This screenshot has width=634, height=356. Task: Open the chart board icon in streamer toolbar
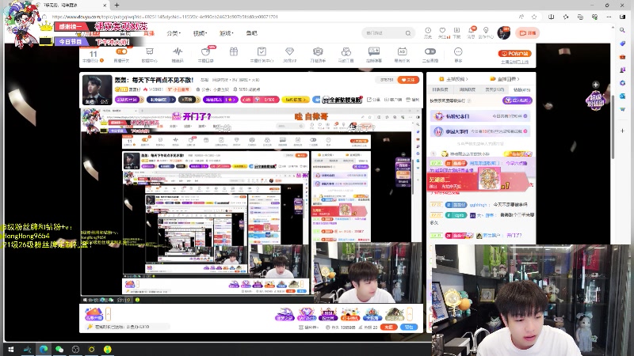coord(150,51)
